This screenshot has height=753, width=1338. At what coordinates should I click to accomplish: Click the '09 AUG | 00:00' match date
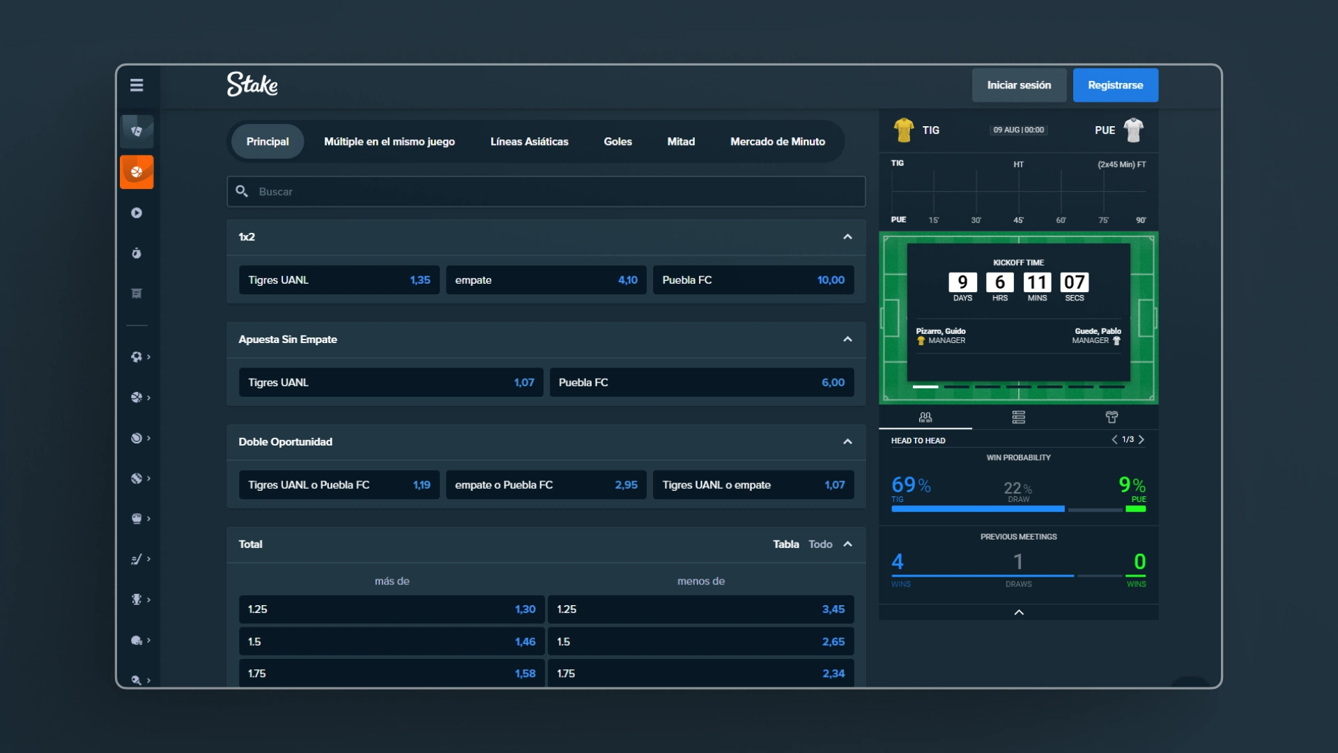point(1019,130)
